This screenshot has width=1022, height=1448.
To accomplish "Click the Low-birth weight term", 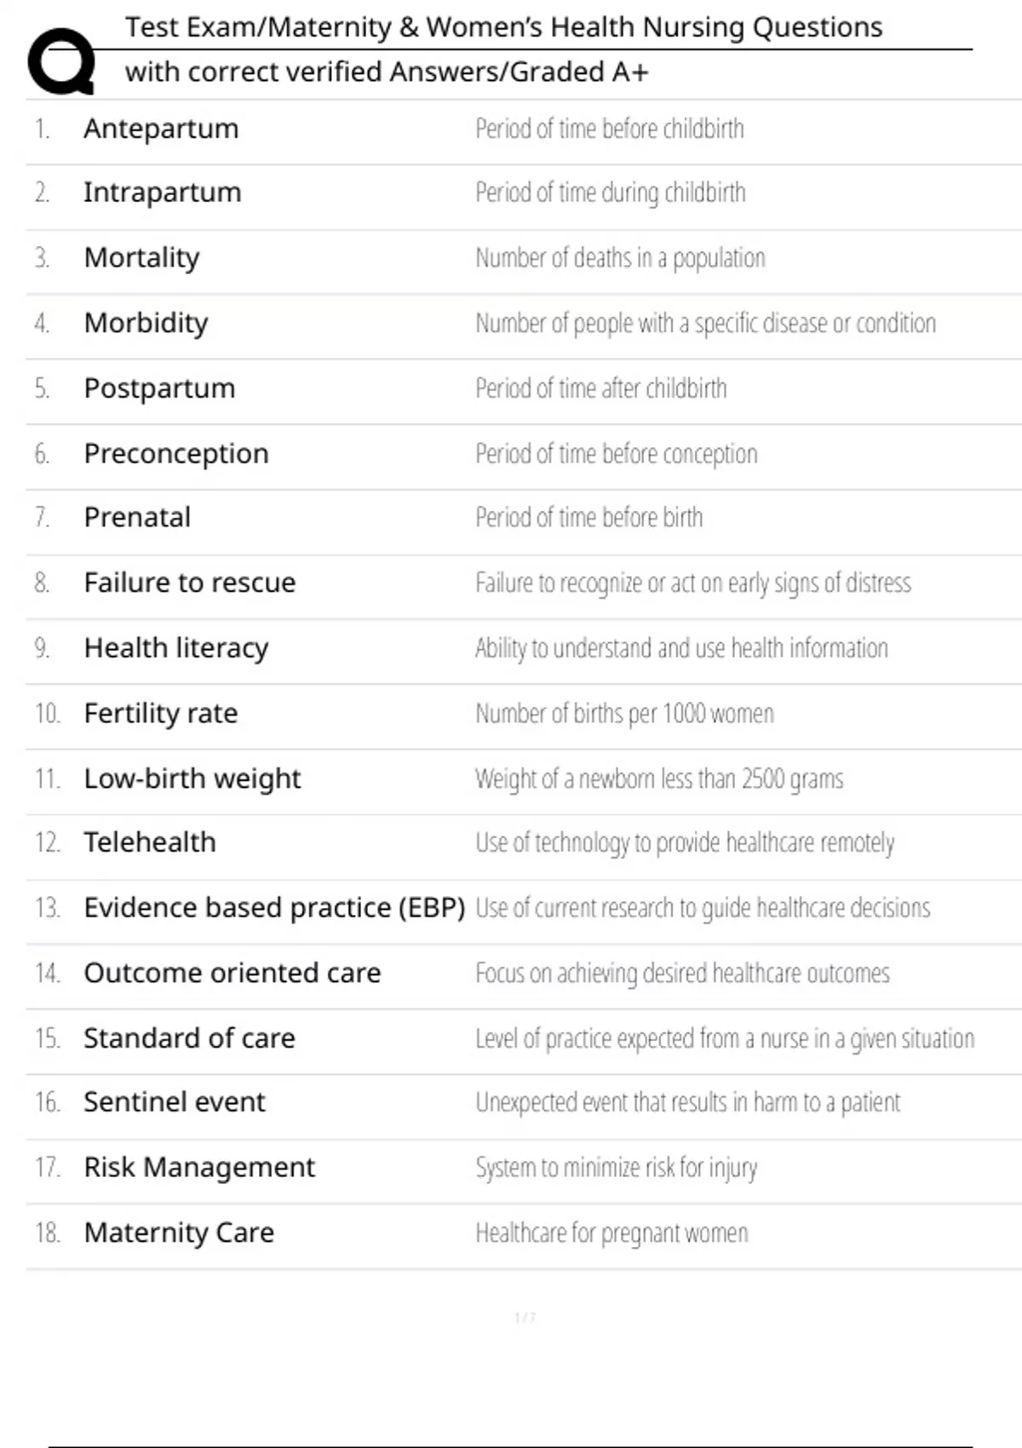I will [192, 779].
